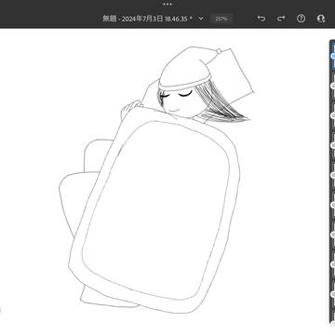Open the three-dot multitasking menu

[x=167, y=4]
